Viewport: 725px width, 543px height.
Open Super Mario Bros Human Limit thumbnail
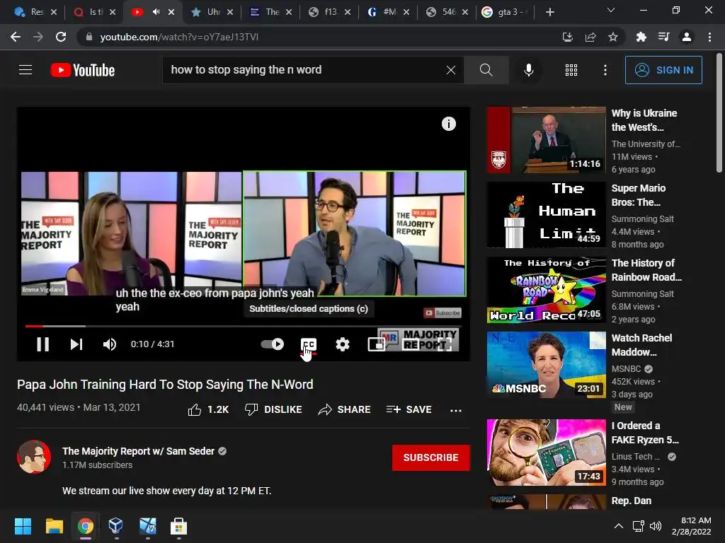546,215
